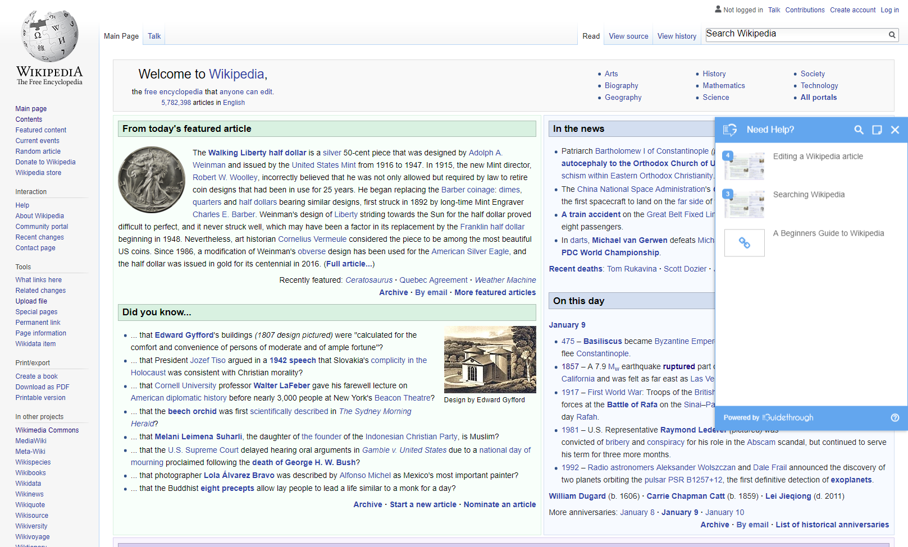908x547 pixels.
Task: Click the Wikipedia search magnifier icon
Action: tap(892, 35)
